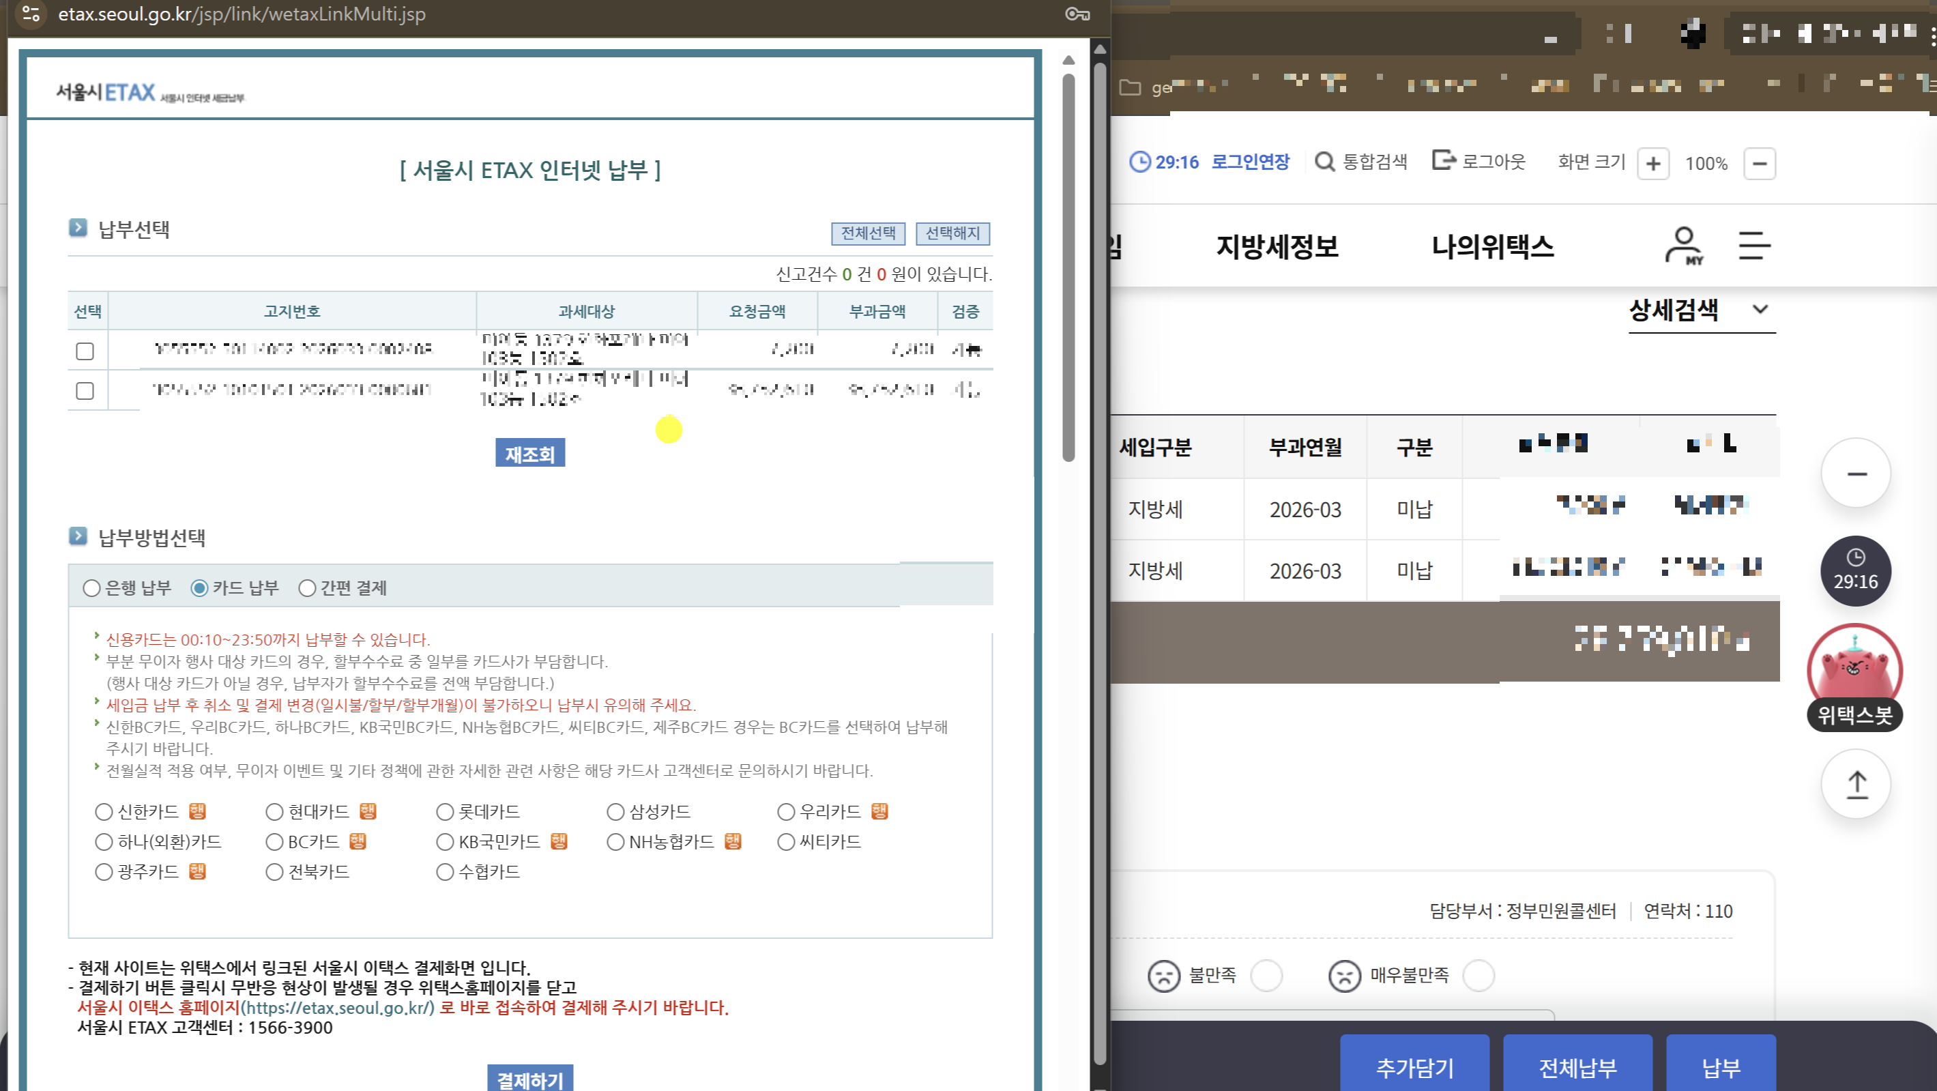Click the scroll-to-top arrow button
Viewport: 1937px width, 1091px height.
coord(1856,784)
